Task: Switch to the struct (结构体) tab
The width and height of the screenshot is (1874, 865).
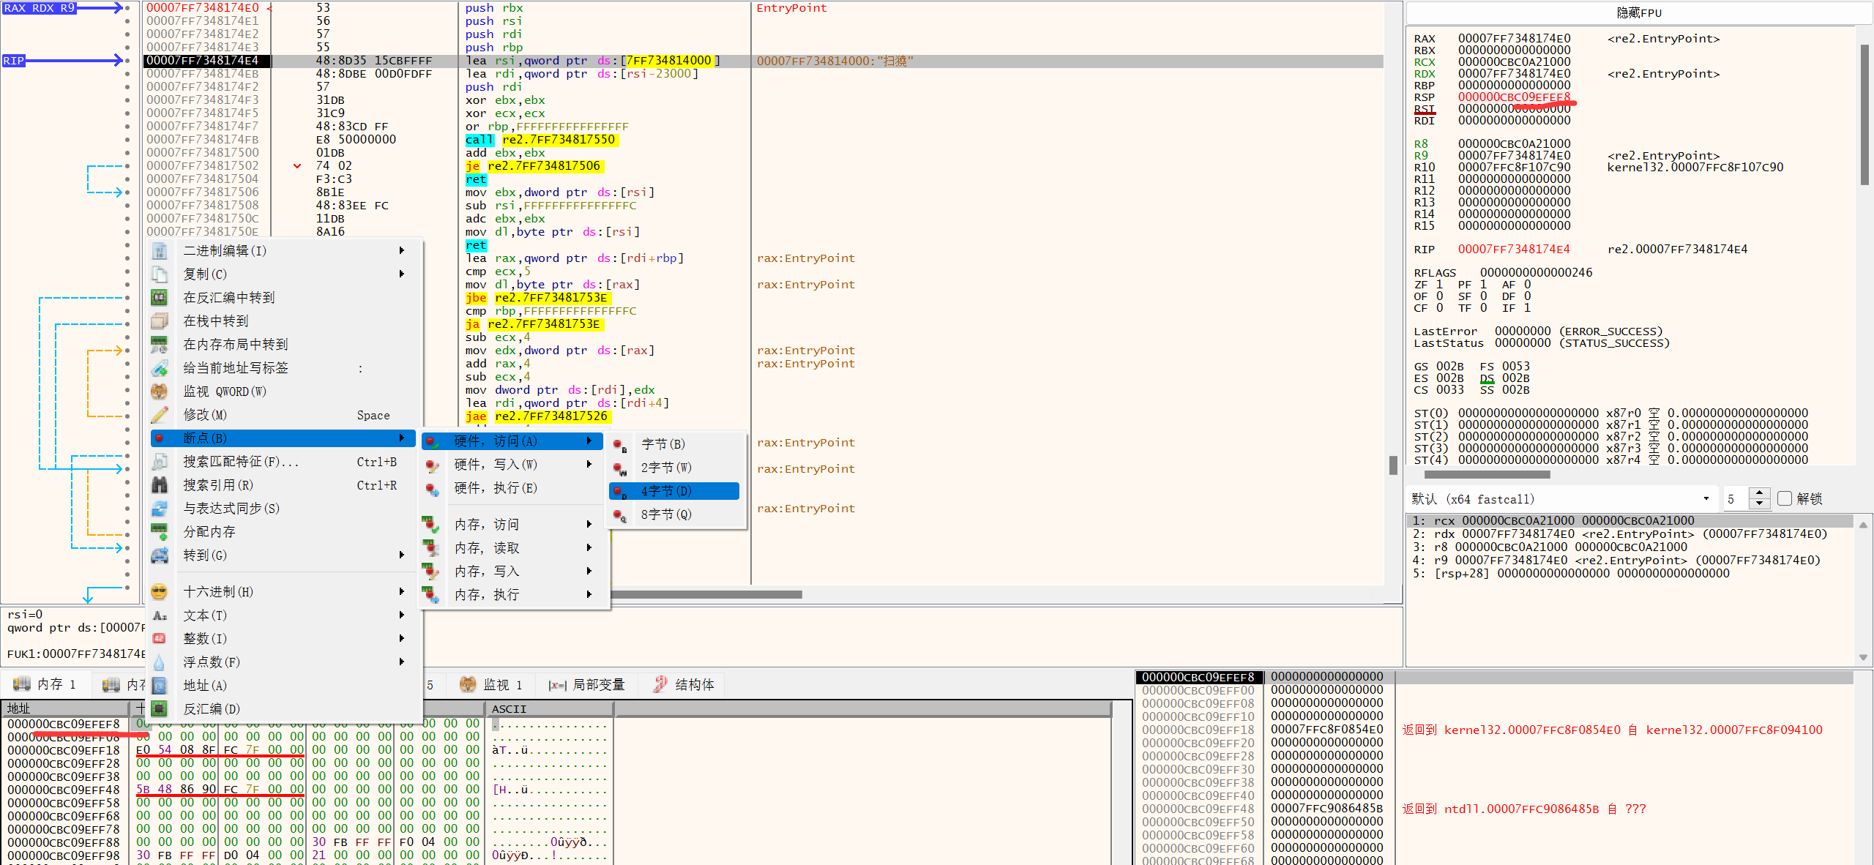Action: tap(684, 685)
